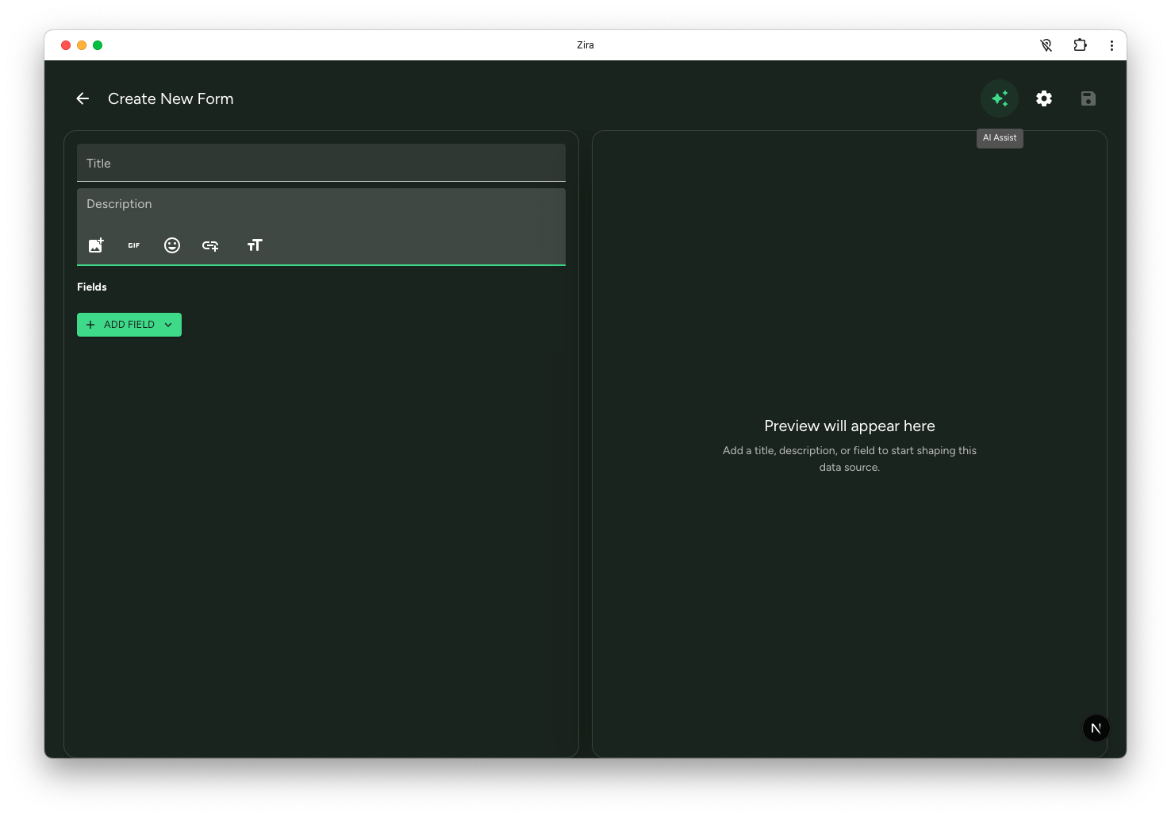1171x817 pixels.
Task: Go back using the arrow icon
Action: pos(83,98)
